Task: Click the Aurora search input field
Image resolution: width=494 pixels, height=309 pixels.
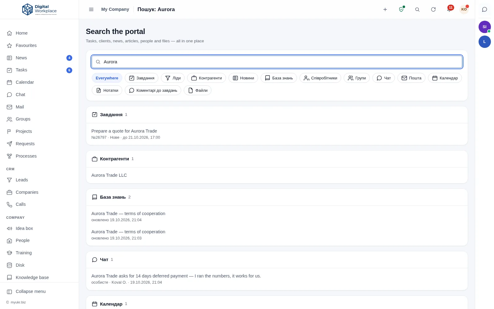Action: 277,62
